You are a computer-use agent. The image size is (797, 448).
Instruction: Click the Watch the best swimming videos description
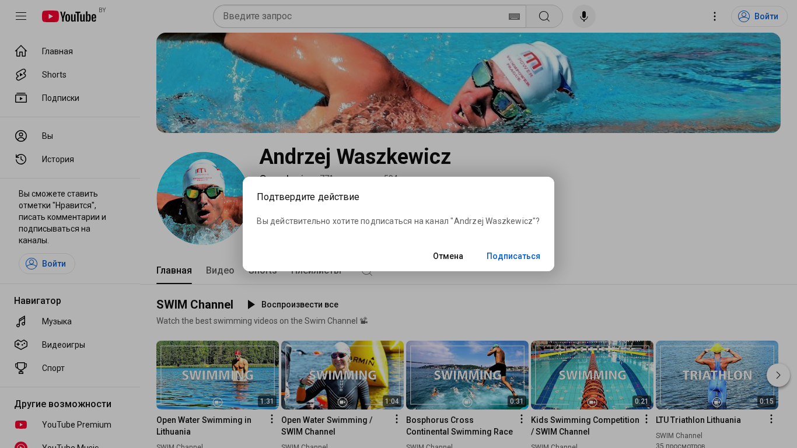262,321
